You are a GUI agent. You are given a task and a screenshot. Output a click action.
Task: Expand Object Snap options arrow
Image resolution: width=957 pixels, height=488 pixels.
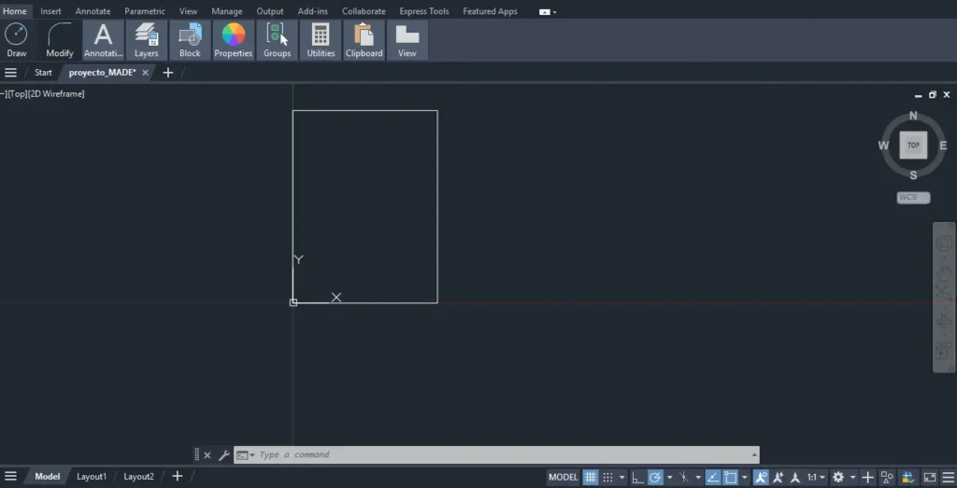point(745,477)
